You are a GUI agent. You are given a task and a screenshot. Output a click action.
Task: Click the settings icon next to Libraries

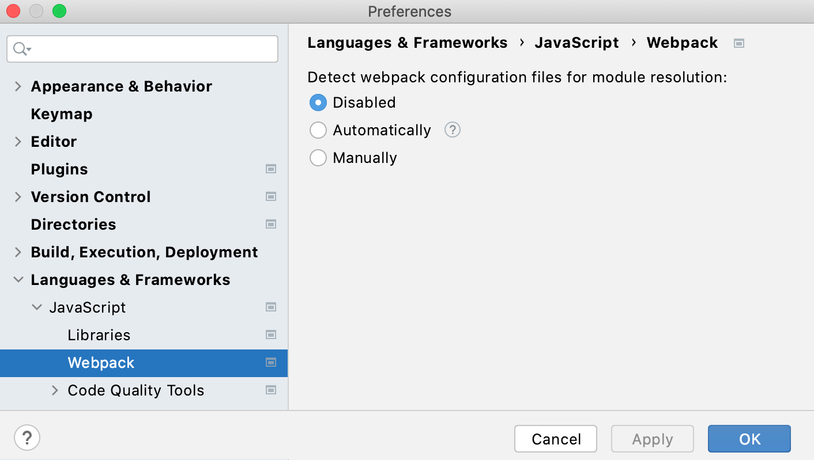271,334
